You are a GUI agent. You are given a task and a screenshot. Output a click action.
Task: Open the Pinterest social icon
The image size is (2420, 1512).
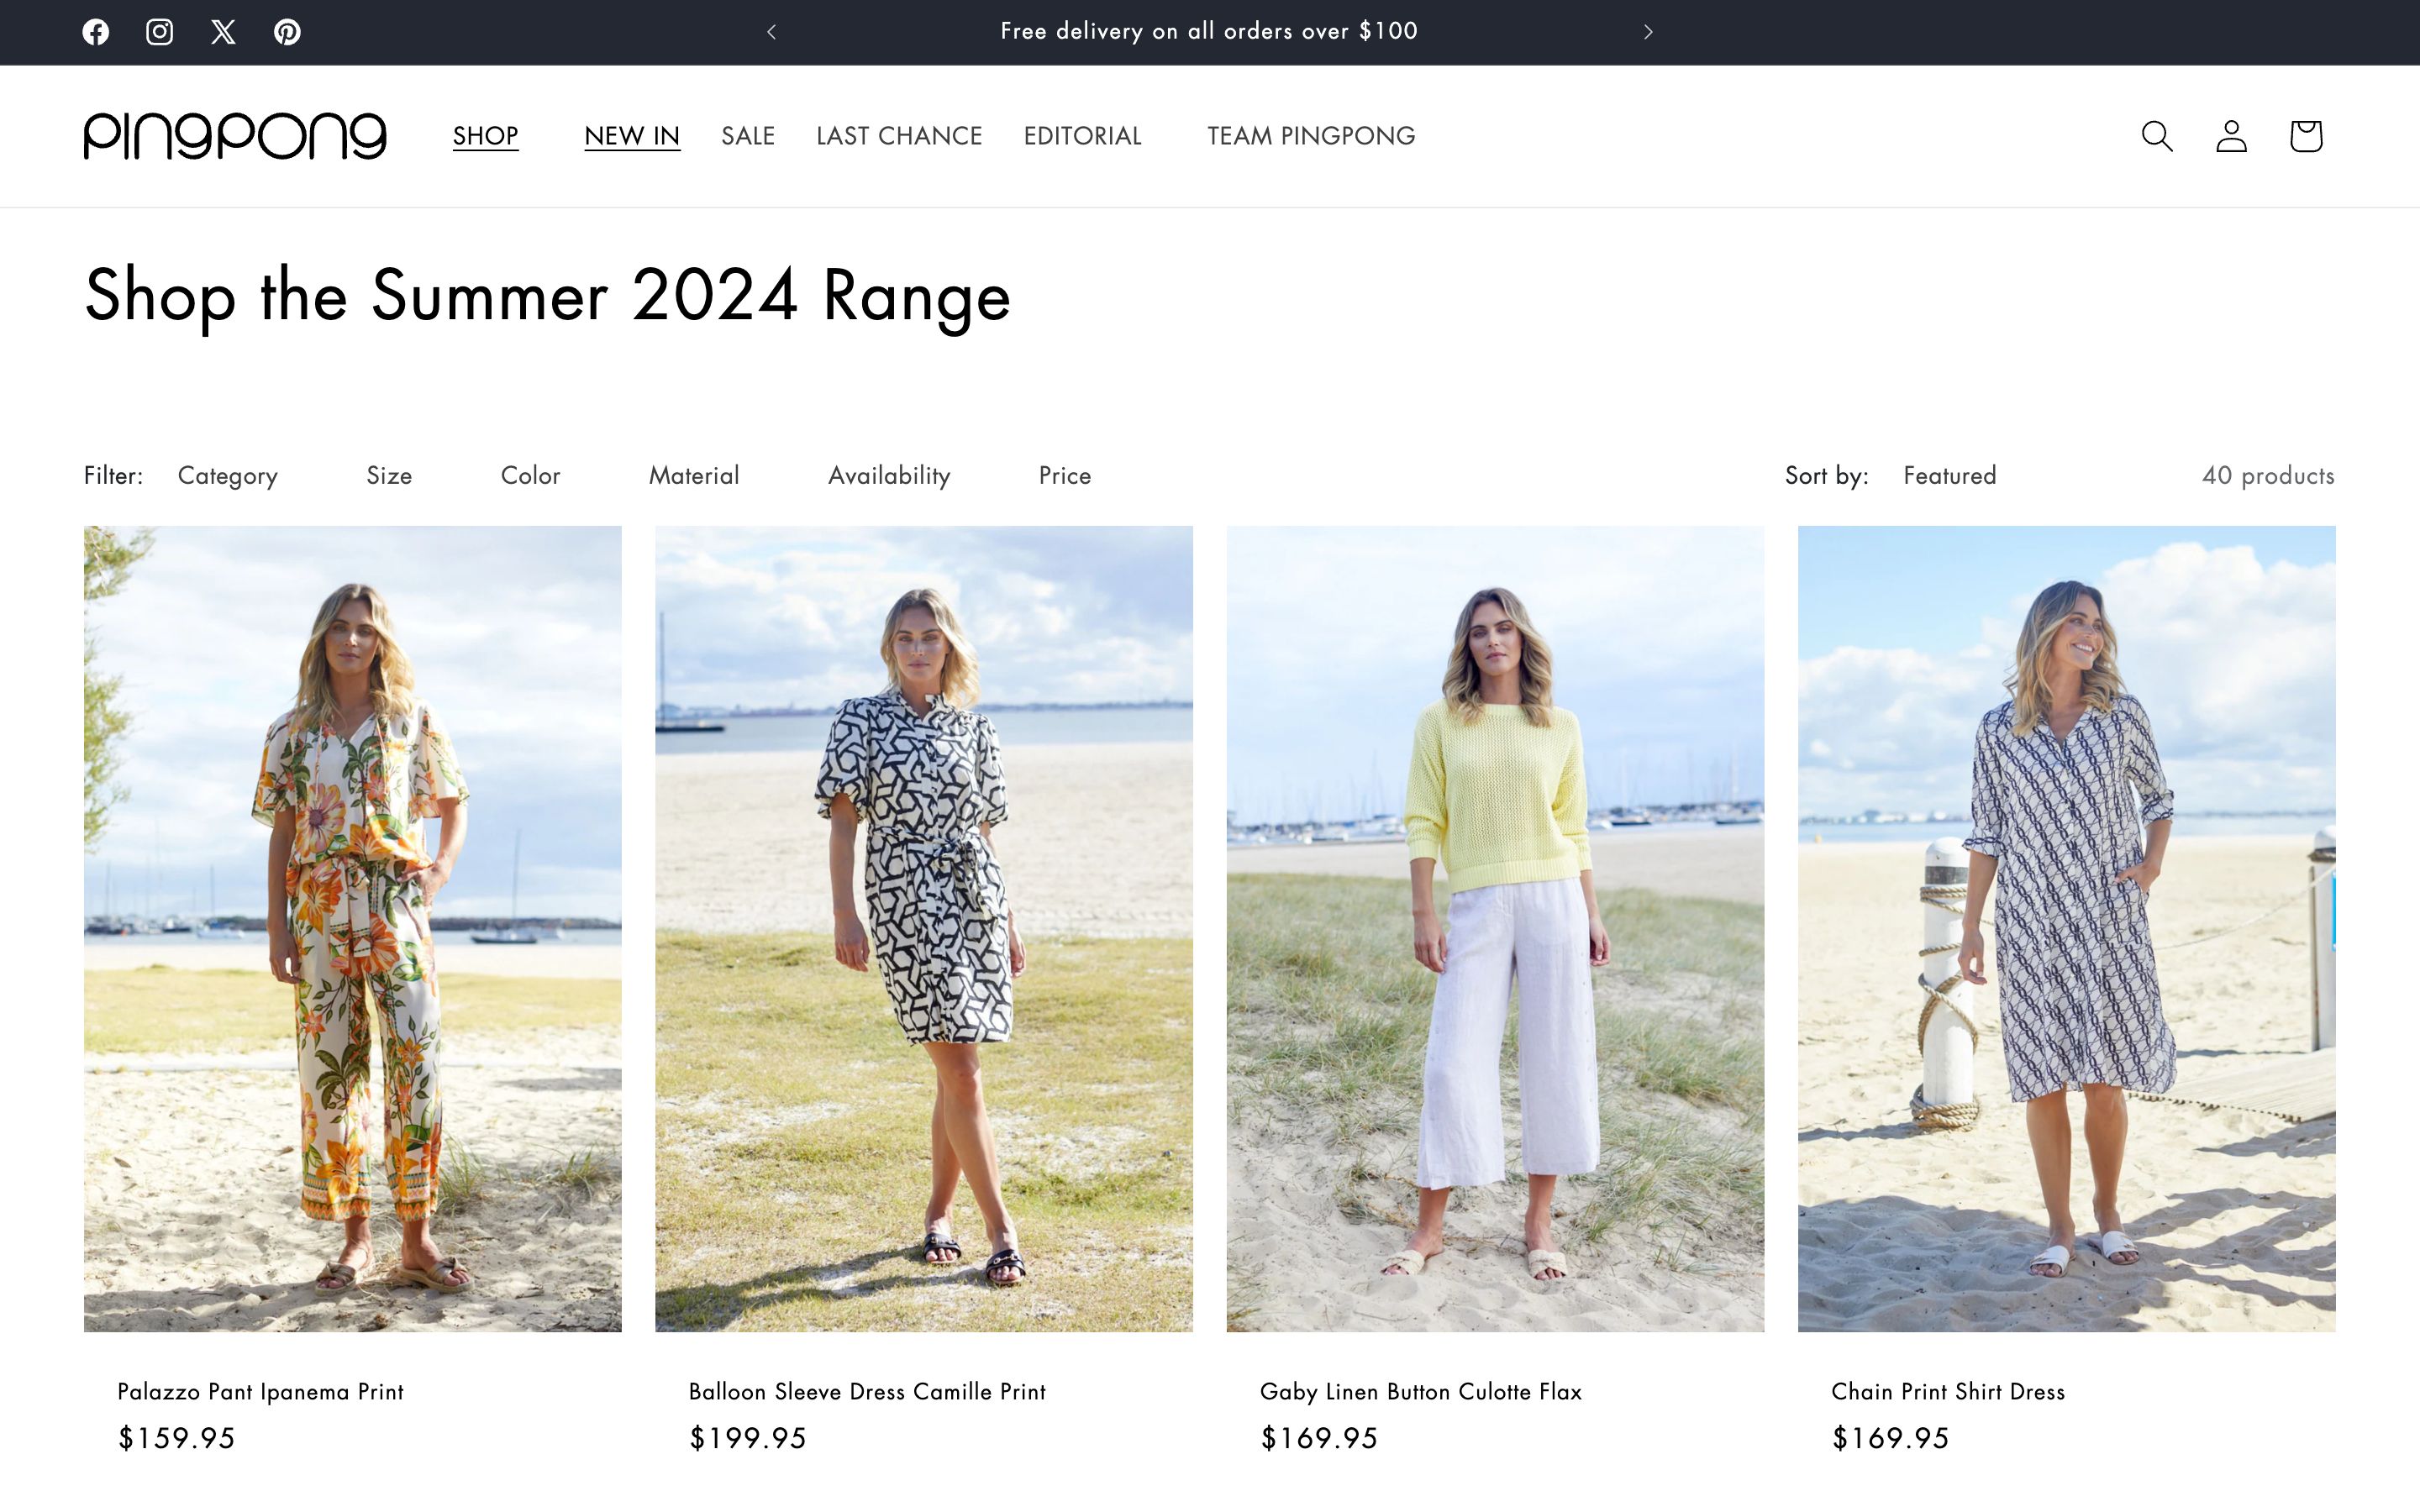click(x=287, y=31)
